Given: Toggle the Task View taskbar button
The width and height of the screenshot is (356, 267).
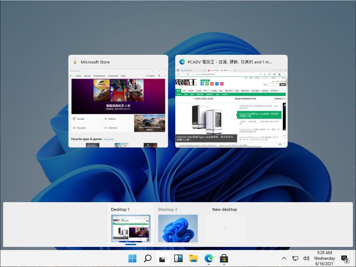Looking at the screenshot, I should (x=162, y=258).
